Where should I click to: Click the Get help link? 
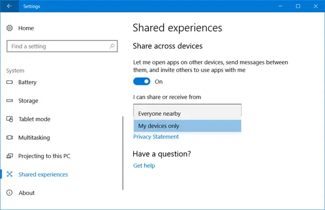pyautogui.click(x=144, y=166)
